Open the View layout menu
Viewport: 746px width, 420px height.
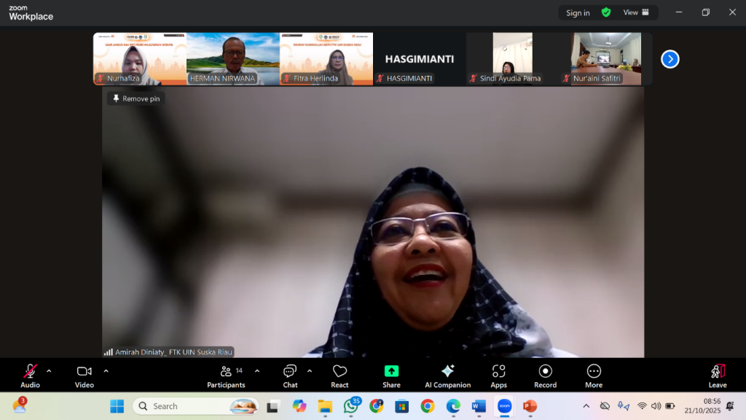[x=635, y=12]
